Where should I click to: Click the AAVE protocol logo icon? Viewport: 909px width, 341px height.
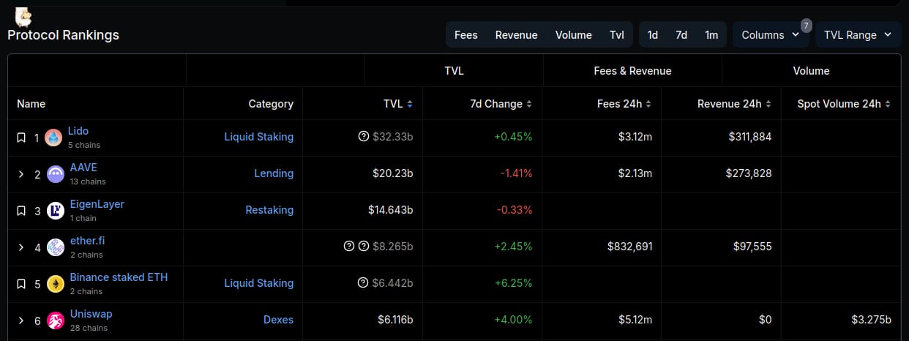(x=55, y=174)
